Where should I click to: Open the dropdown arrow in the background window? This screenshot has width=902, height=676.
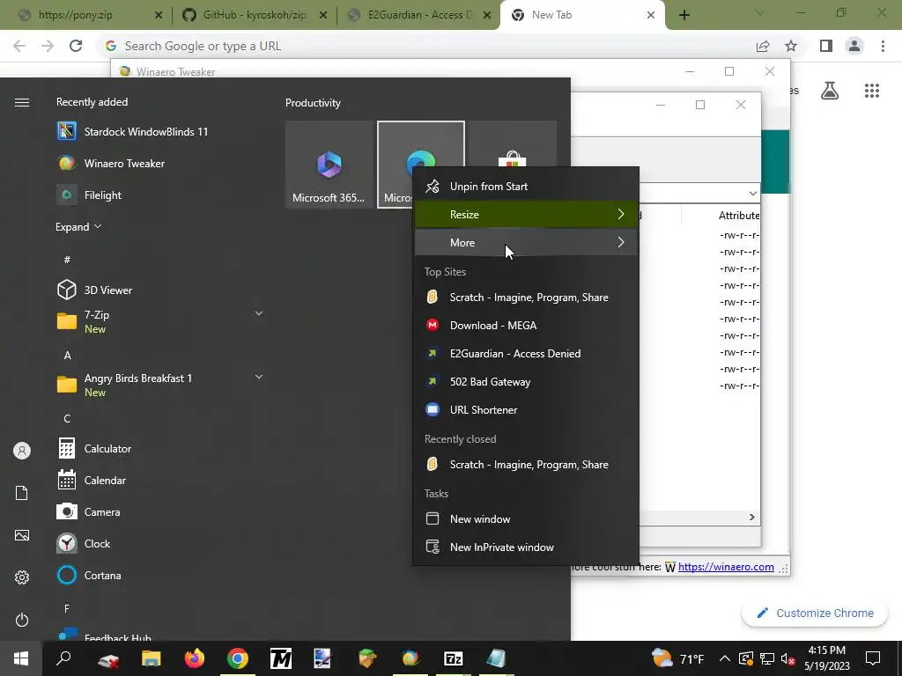pyautogui.click(x=752, y=193)
